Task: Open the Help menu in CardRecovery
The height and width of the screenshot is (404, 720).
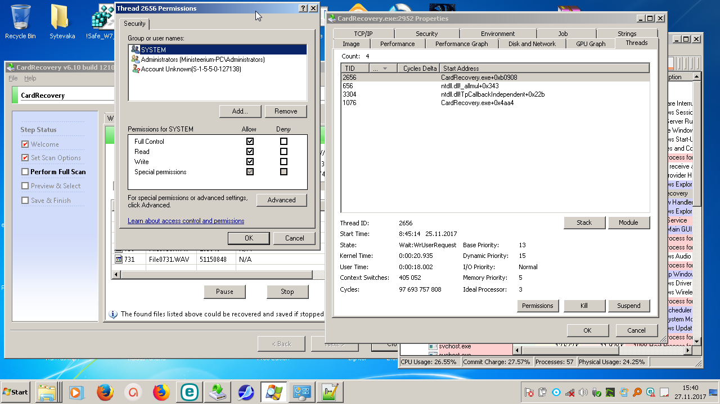Action: coord(30,79)
